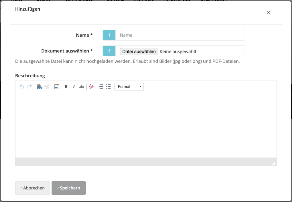Save the form with the Speichern button
Screen dimensions: 292x202
pyautogui.click(x=69, y=188)
